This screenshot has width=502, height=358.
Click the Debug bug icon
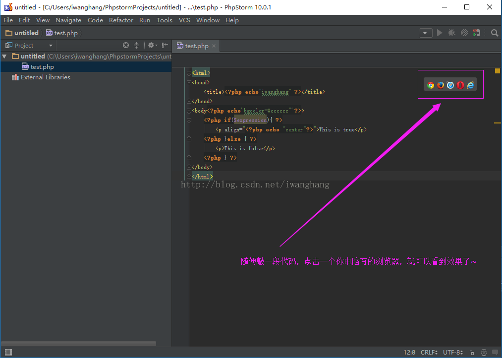click(451, 33)
